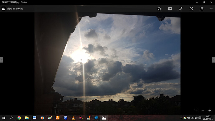The width and height of the screenshot is (215, 121).
Task: Show the next photo with right arrow
Action: (x=213, y=60)
